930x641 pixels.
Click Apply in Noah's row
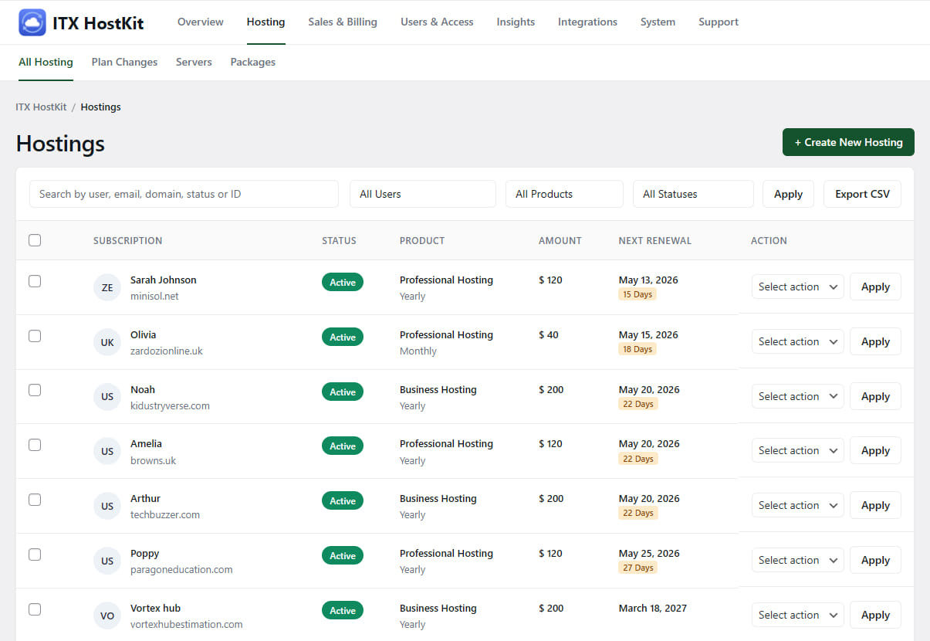pyautogui.click(x=875, y=396)
